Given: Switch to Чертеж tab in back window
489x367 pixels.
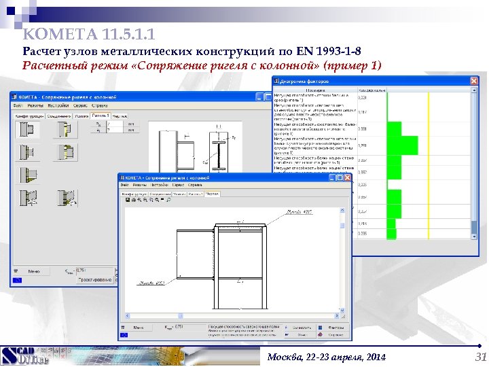Looking at the screenshot, I should click(120, 116).
